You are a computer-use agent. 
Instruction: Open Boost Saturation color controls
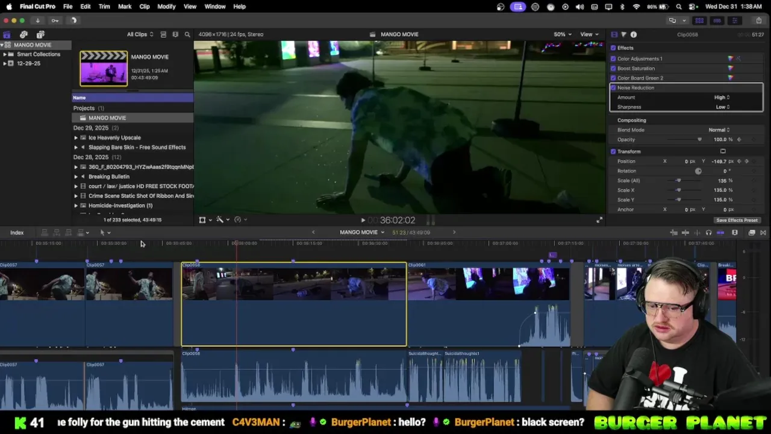tap(731, 68)
